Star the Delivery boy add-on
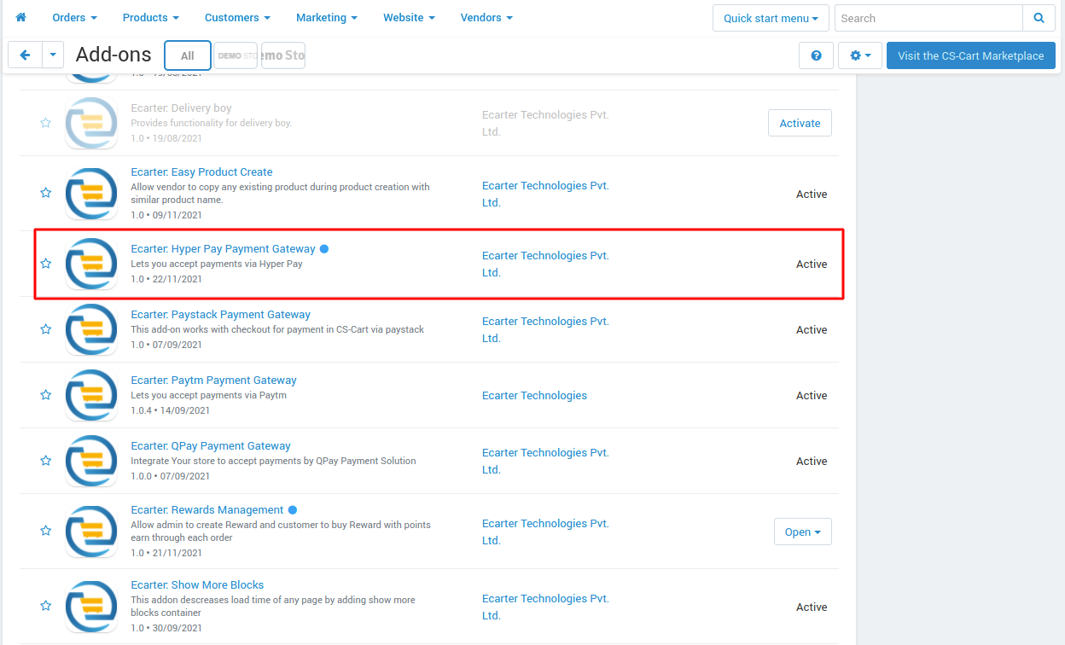 coord(46,123)
